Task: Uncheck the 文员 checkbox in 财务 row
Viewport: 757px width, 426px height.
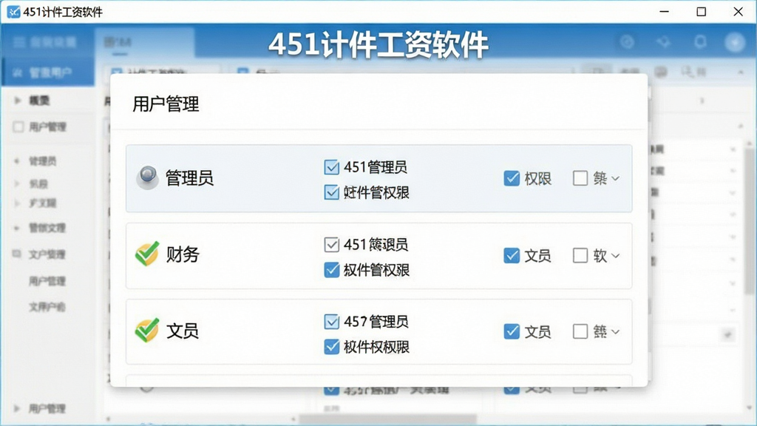Action: point(512,255)
